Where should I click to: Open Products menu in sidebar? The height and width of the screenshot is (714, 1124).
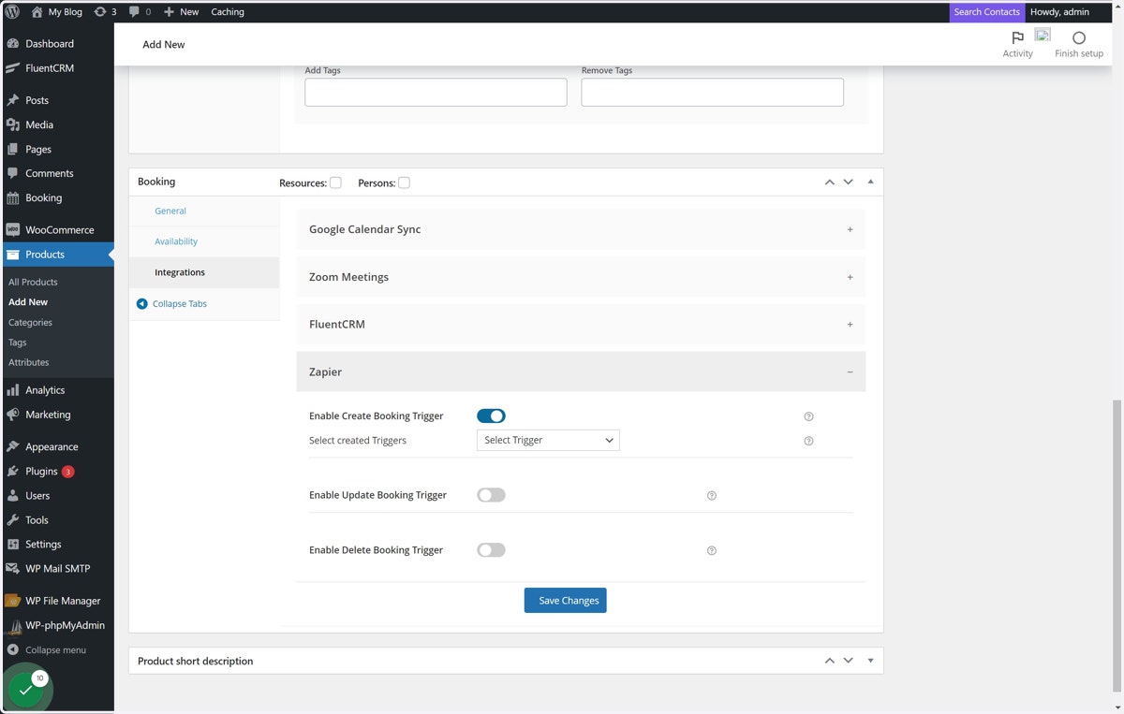pos(57,255)
